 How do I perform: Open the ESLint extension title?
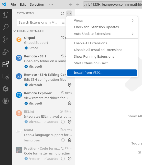coord(29,111)
